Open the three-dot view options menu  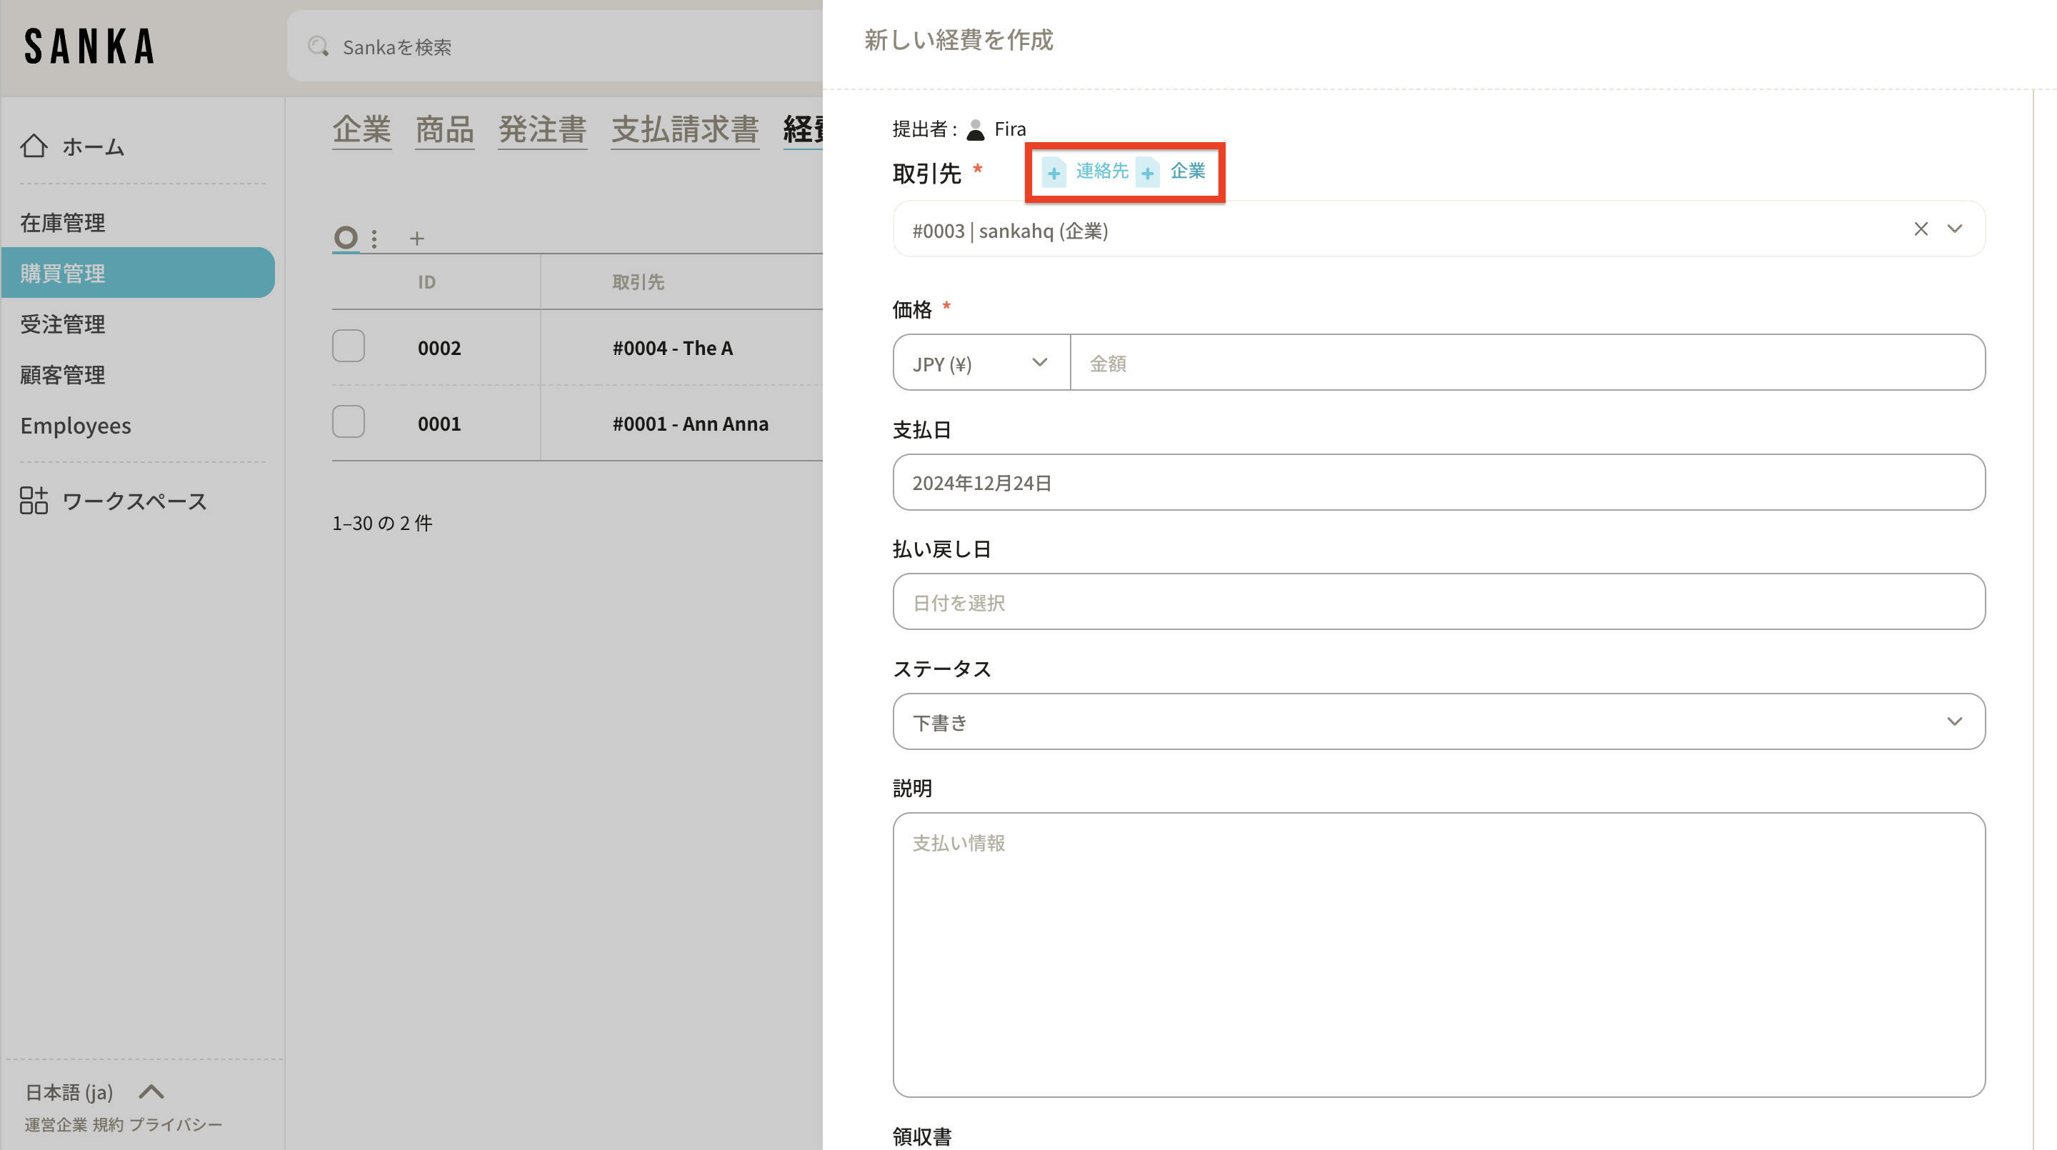pos(374,238)
